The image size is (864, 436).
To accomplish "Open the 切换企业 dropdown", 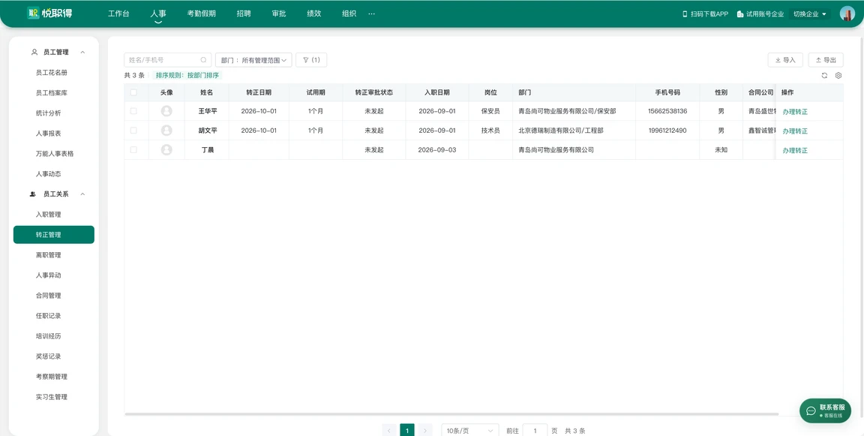I will 810,14.
